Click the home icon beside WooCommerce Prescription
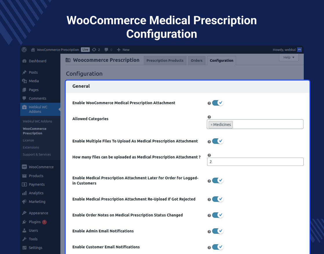 33,50
